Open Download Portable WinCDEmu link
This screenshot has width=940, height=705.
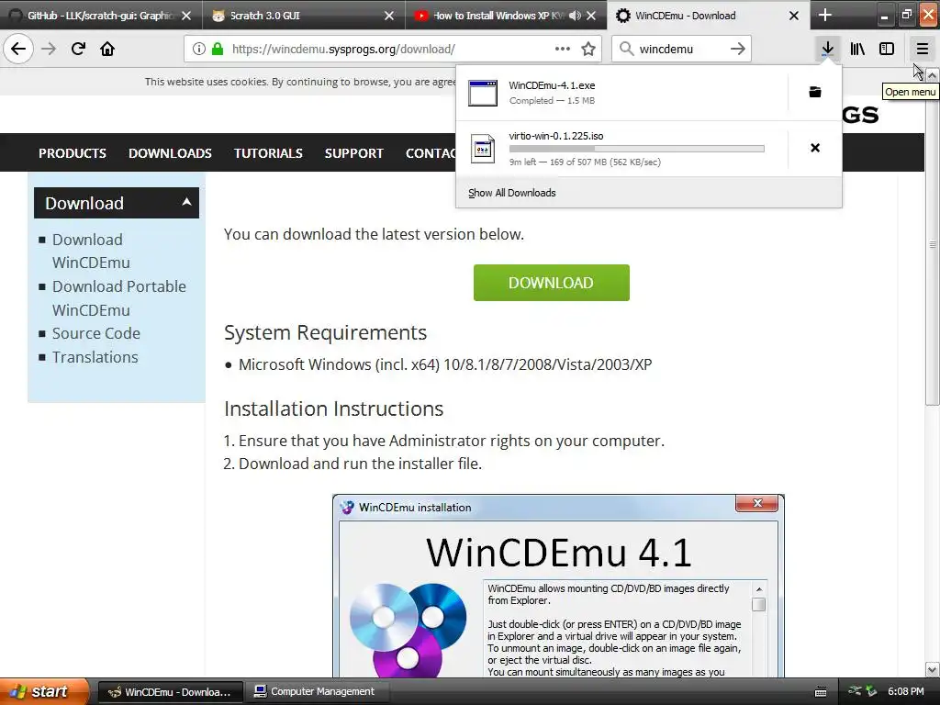(119, 298)
